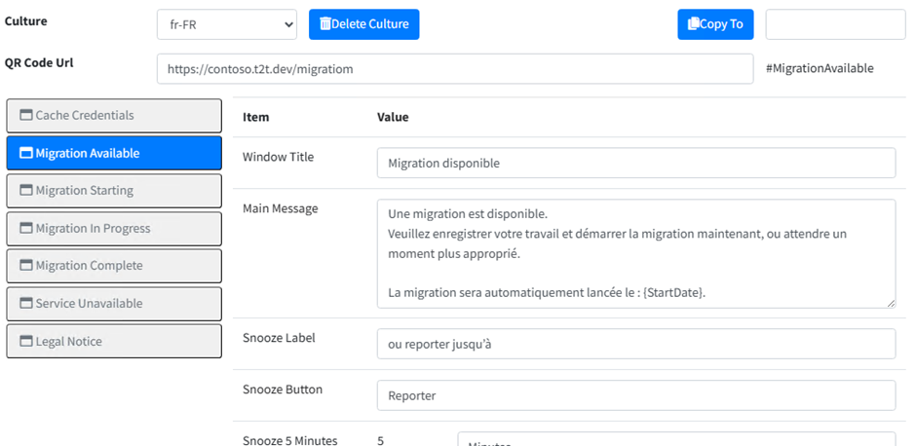Click the window icon beside Migration Available
Image resolution: width=916 pixels, height=446 pixels.
click(x=26, y=154)
